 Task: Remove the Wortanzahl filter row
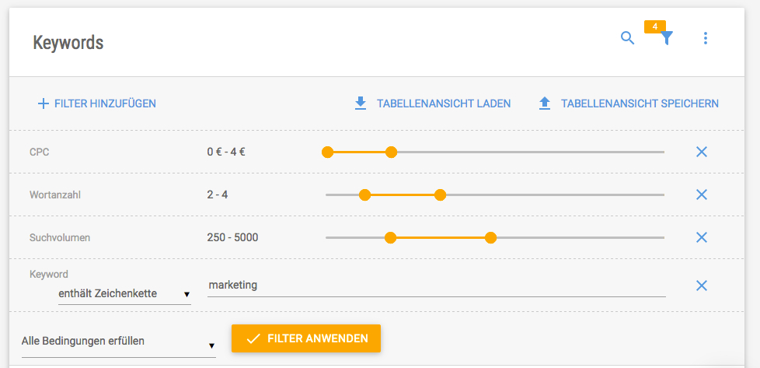[x=702, y=195]
